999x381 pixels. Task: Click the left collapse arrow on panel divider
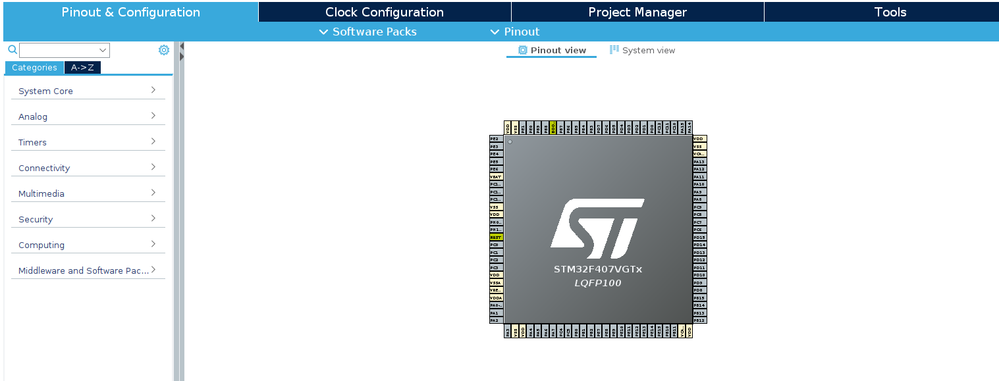pos(182,46)
